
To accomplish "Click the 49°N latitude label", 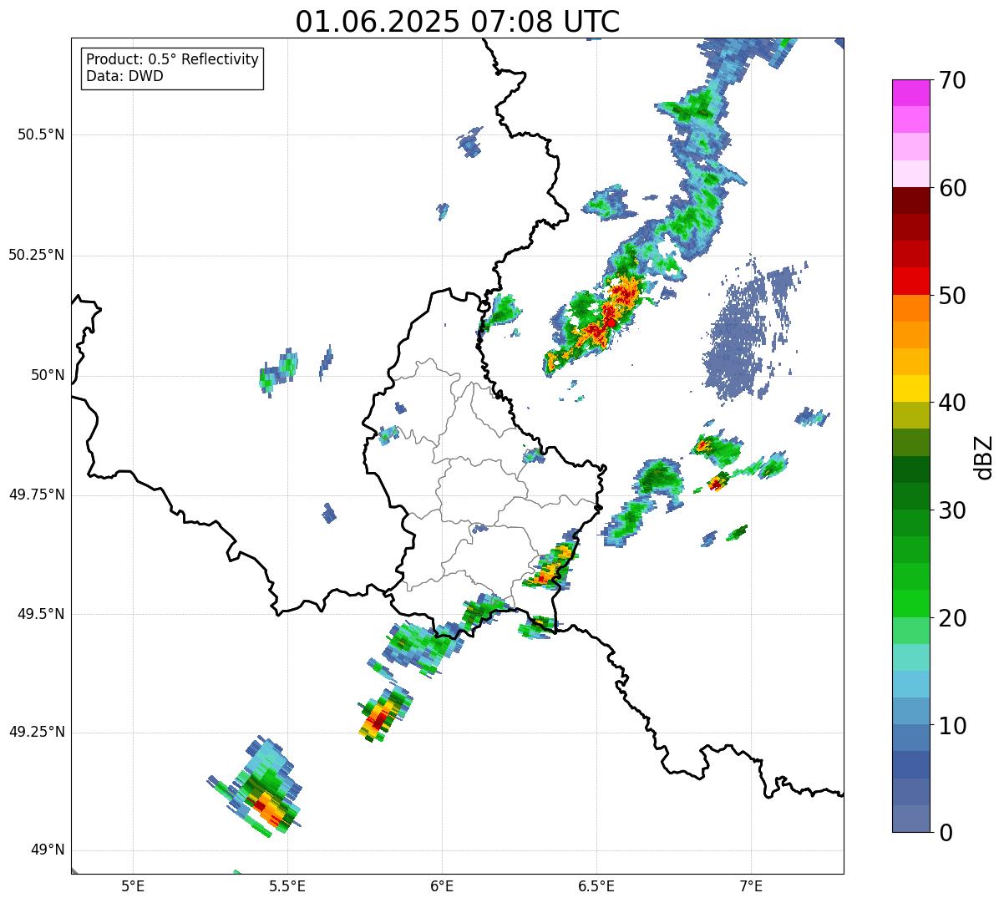I will tap(47, 850).
